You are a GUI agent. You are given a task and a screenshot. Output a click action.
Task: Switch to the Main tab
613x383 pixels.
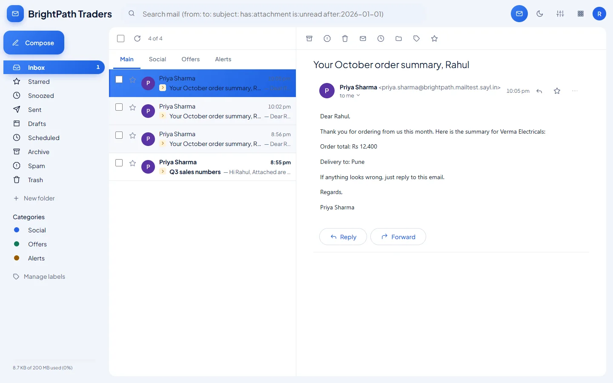pos(127,59)
